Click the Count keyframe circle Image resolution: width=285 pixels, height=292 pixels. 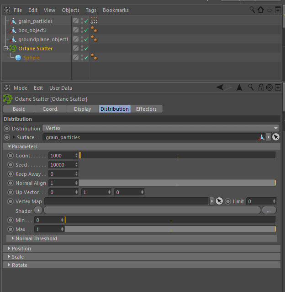point(11,156)
